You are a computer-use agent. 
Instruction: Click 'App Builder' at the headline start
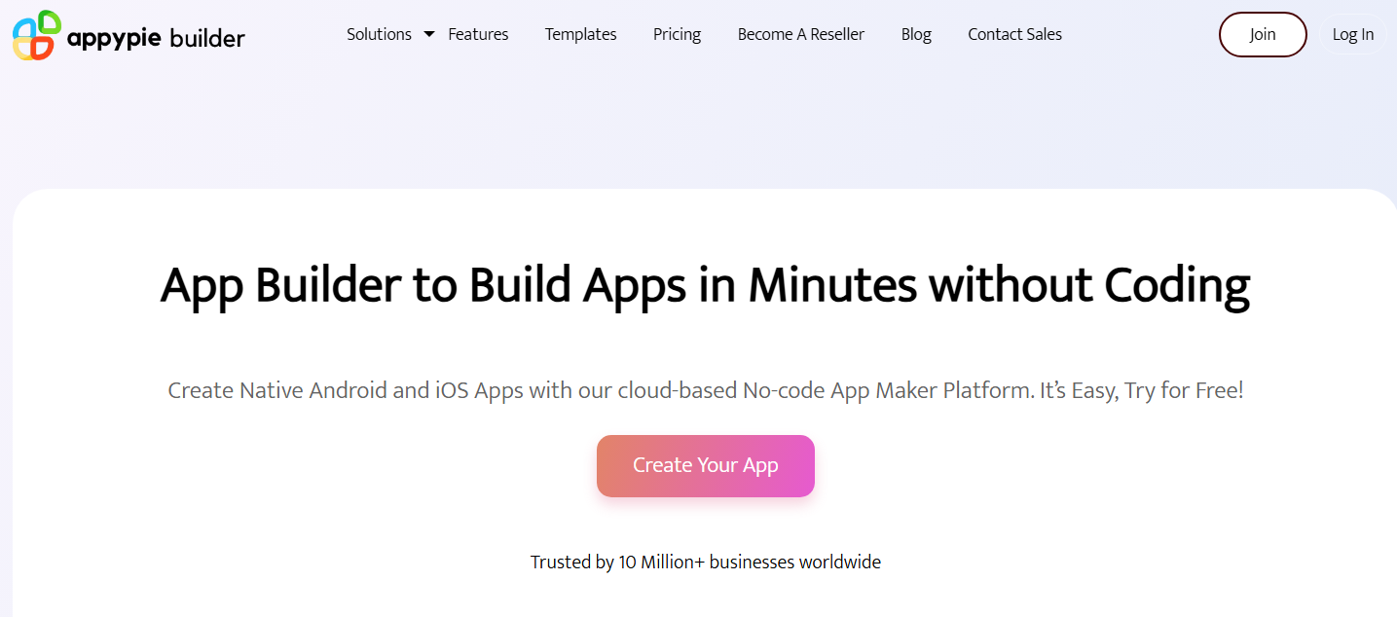click(x=280, y=286)
